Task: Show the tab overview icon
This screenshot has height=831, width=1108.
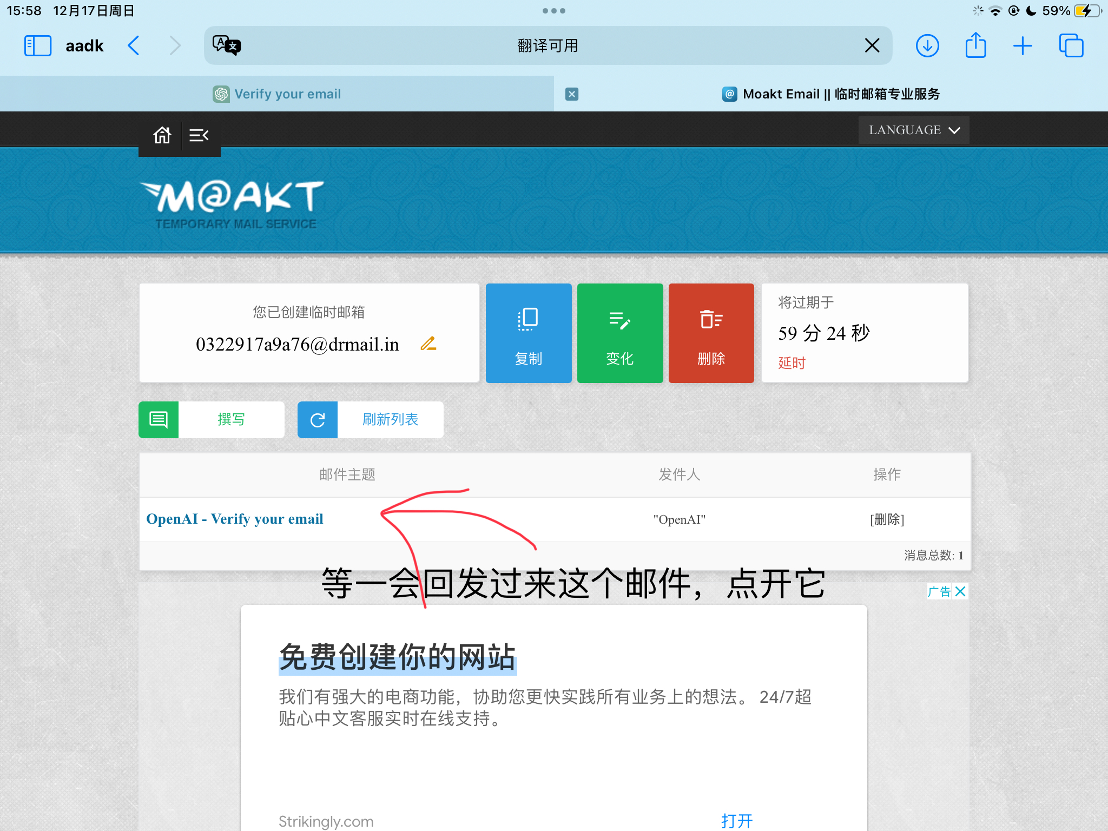Action: tap(1071, 45)
